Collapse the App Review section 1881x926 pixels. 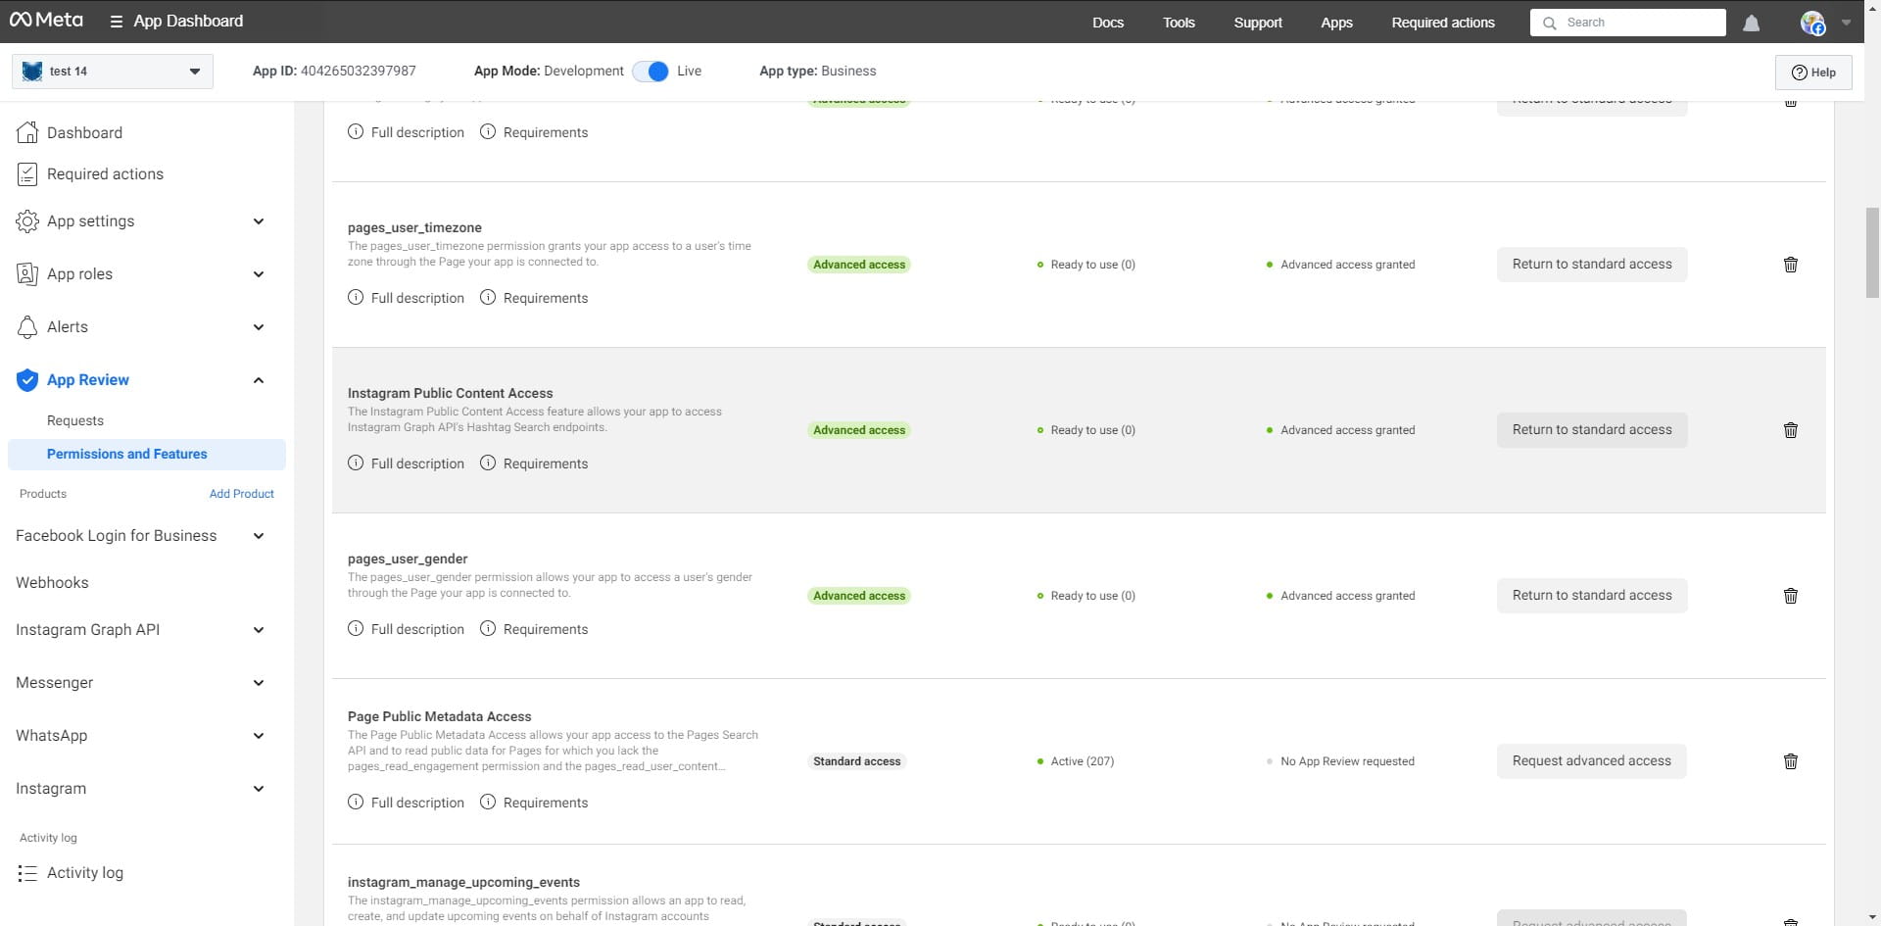pos(258,380)
